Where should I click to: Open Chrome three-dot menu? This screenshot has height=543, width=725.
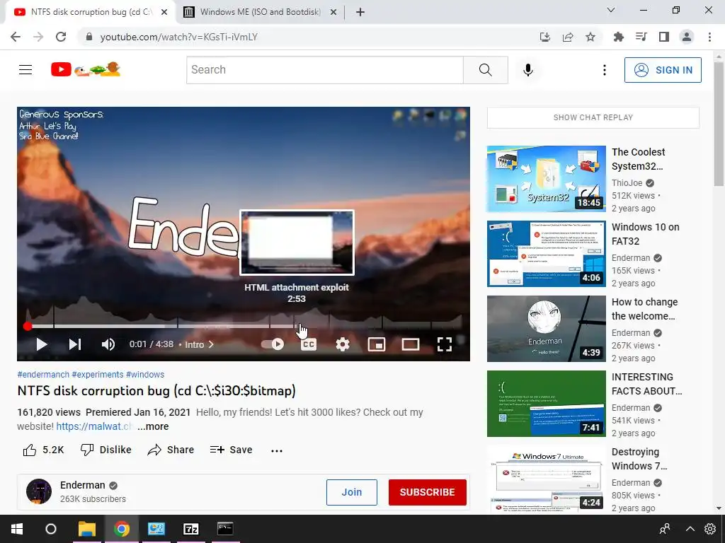[x=709, y=37]
